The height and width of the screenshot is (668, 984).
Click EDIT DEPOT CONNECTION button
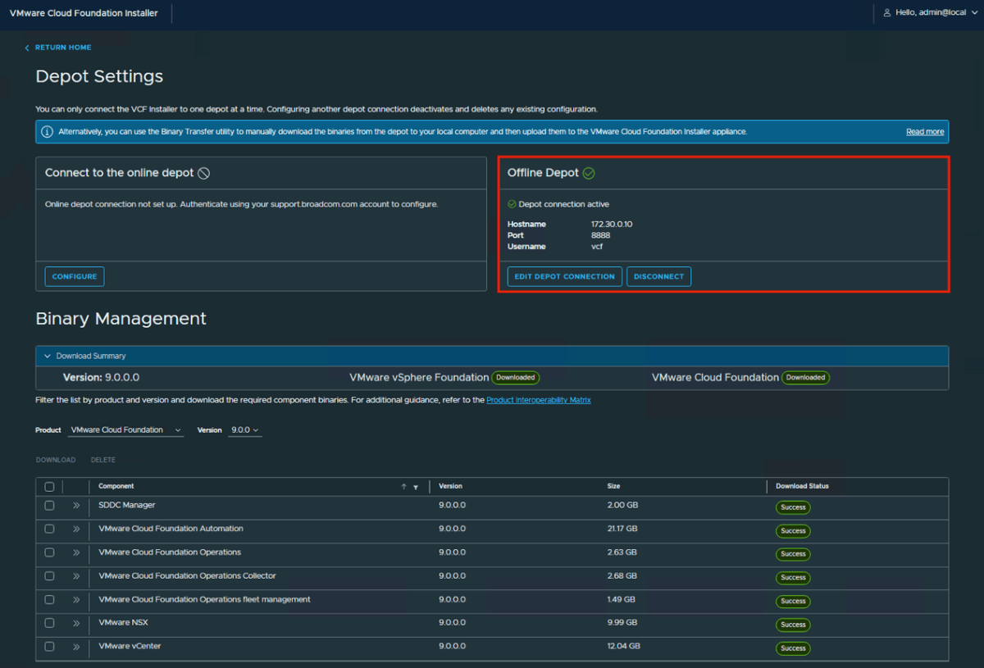click(565, 277)
